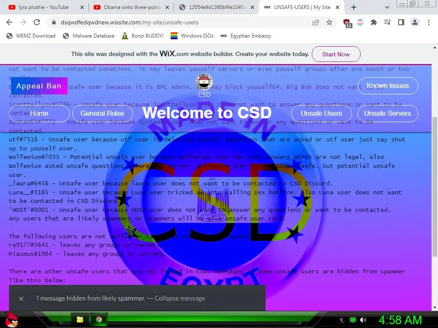
Task: Click the CSD Made in Egypt logo
Action: (x=204, y=82)
